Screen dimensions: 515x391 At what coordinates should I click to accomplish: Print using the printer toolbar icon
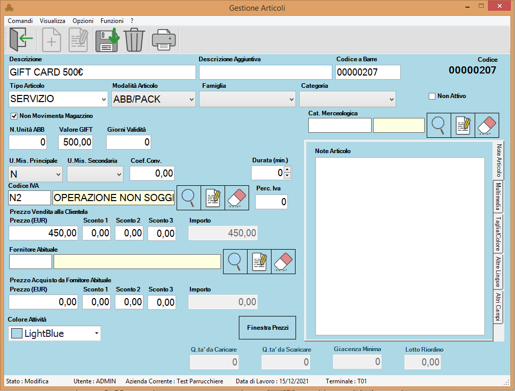click(163, 40)
